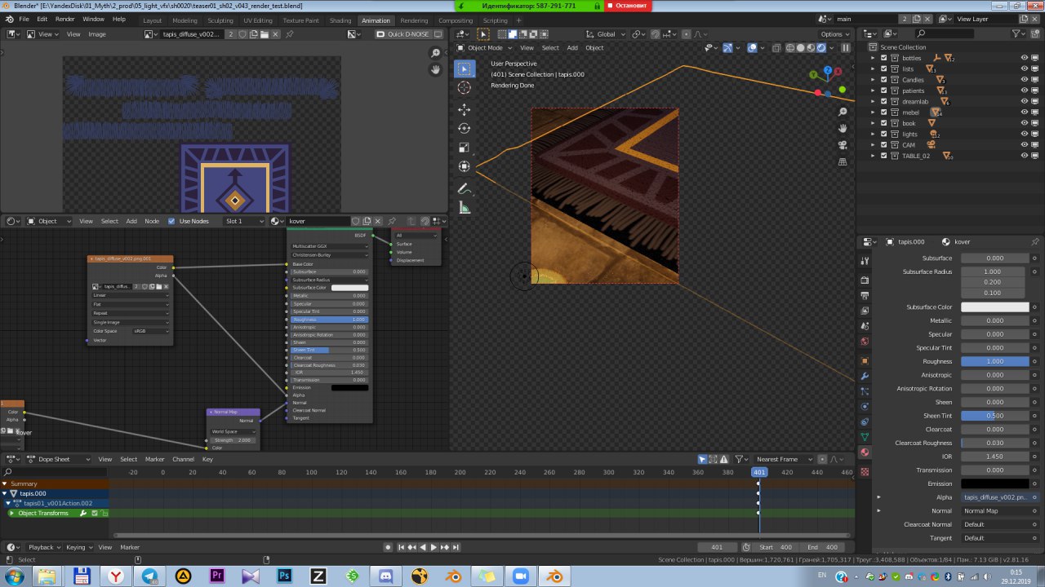Open Telegram from the taskbar

click(150, 576)
